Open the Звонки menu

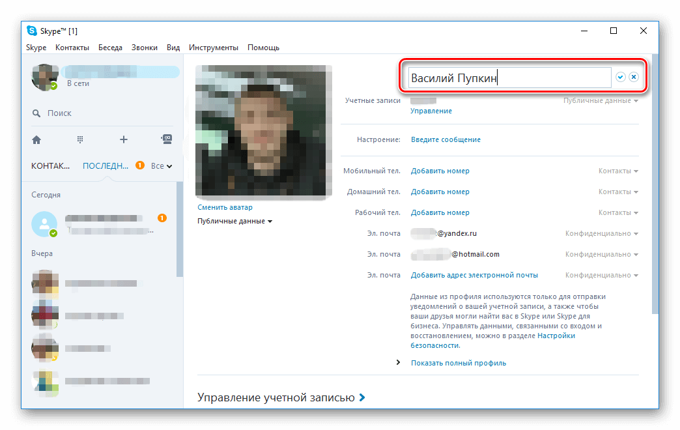pyautogui.click(x=144, y=48)
